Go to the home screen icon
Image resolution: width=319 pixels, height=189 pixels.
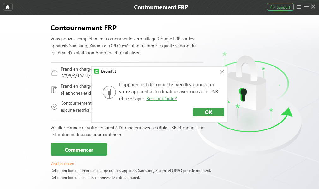coord(8,7)
